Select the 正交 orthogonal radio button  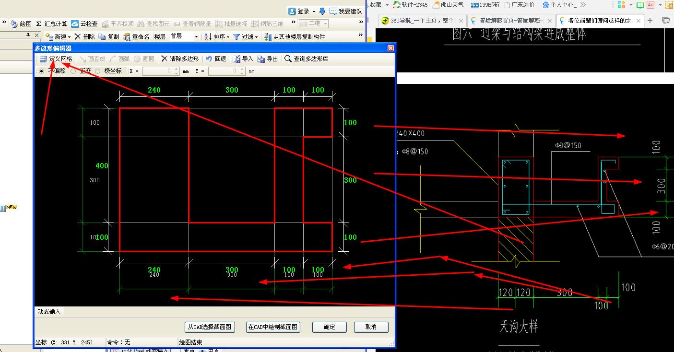[x=73, y=71]
